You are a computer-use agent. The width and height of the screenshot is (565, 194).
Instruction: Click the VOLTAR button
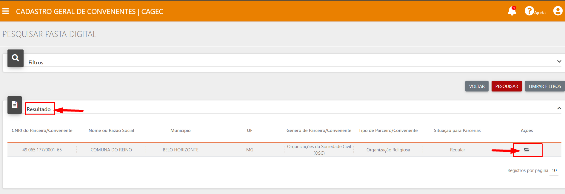tap(477, 86)
